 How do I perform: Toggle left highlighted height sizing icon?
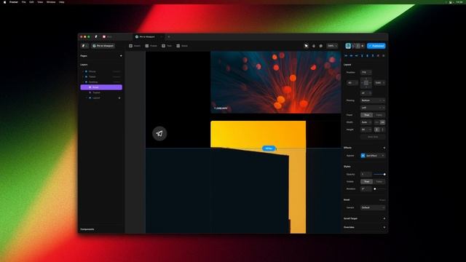coord(377,130)
